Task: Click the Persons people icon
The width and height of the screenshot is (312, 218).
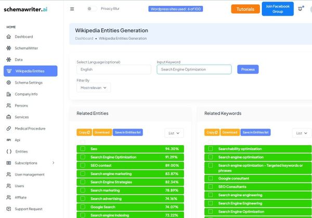Action: [8, 105]
